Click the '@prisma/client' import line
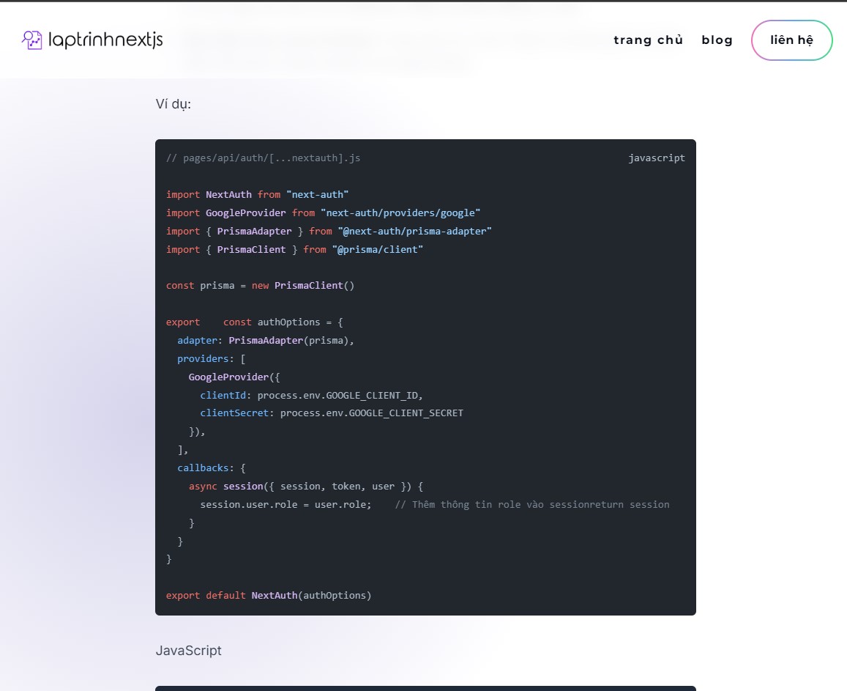The image size is (847, 691). click(x=294, y=250)
